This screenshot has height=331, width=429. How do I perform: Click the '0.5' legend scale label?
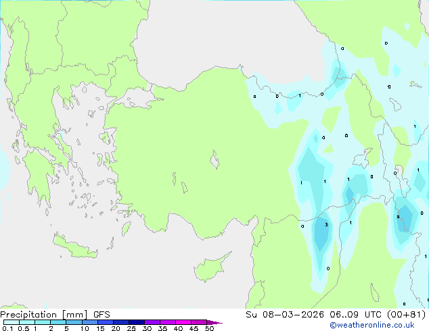(23, 328)
